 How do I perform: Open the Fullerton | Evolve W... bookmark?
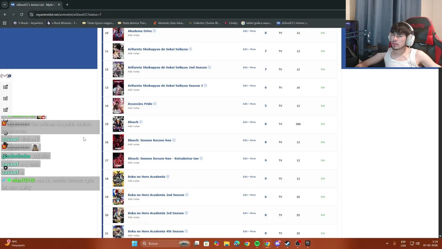(x=204, y=23)
